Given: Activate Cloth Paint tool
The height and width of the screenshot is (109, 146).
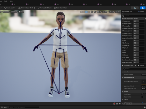Looking at the screenshot, I should point(45,8).
